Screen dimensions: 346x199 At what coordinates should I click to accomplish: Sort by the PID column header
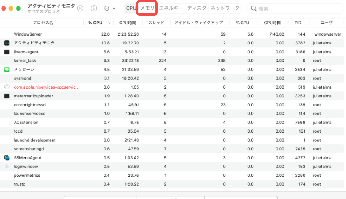(298, 23)
